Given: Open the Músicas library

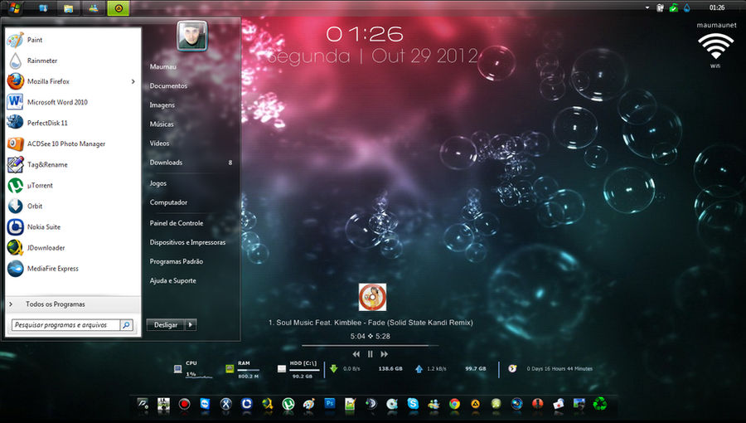Looking at the screenshot, I should 162,124.
